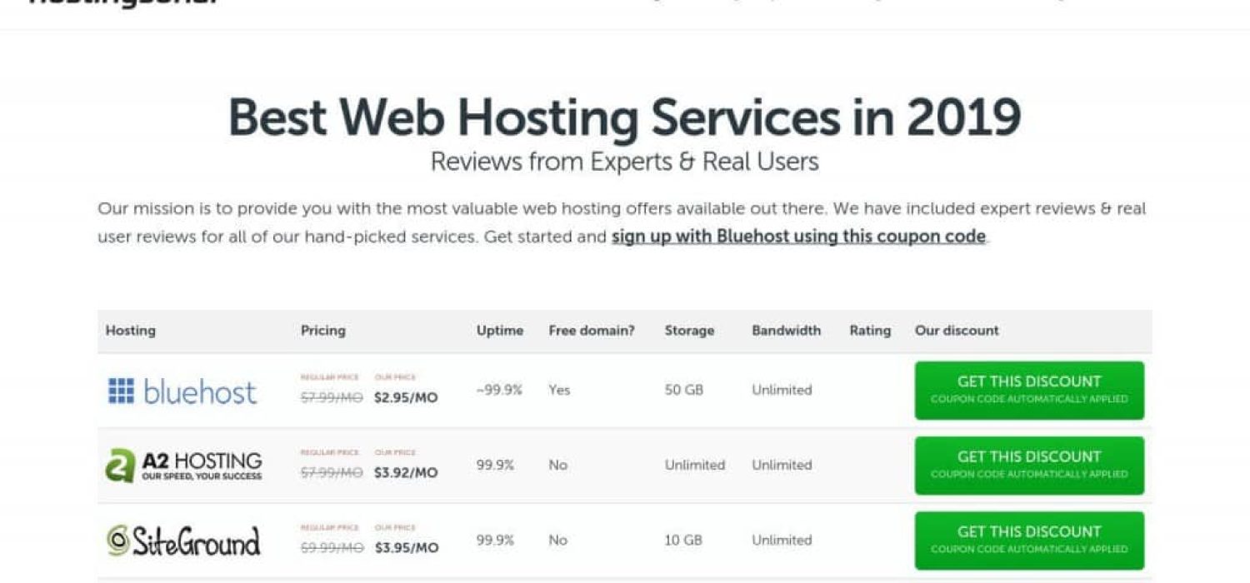This screenshot has width=1250, height=583.
Task: Click the SiteGround logo
Action: coord(183,541)
